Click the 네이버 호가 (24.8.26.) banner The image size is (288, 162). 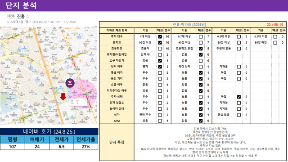(49, 131)
